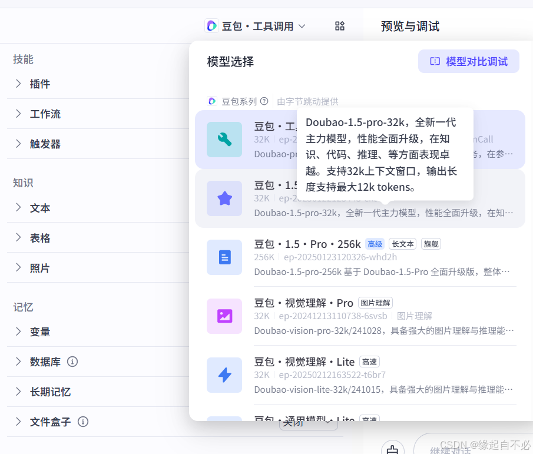Click the 知识 section heading

pyautogui.click(x=23, y=183)
